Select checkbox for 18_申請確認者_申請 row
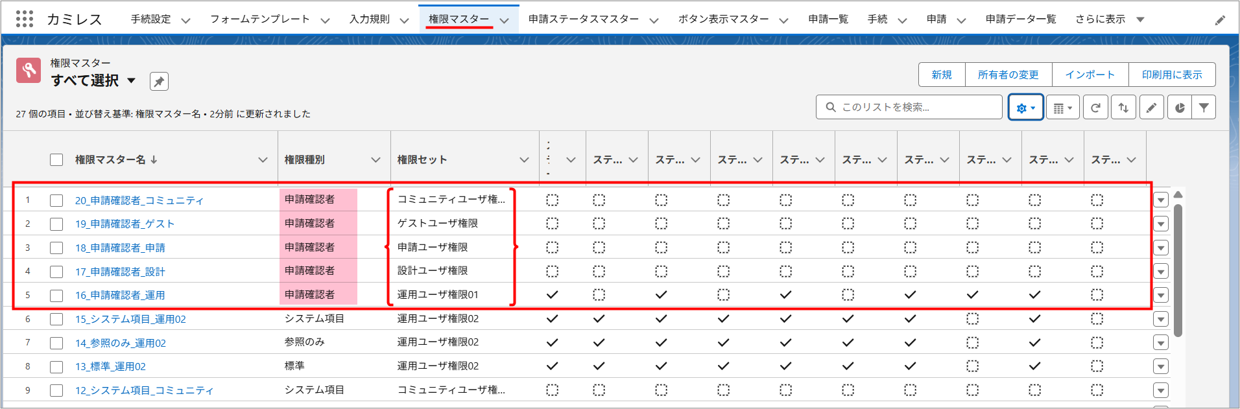This screenshot has height=409, width=1240. click(56, 248)
